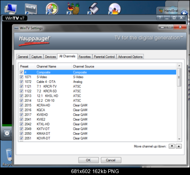This screenshot has height=175, width=190.
Task: Toggle checkbox for KXTV-DT channel
Action: click(21, 129)
